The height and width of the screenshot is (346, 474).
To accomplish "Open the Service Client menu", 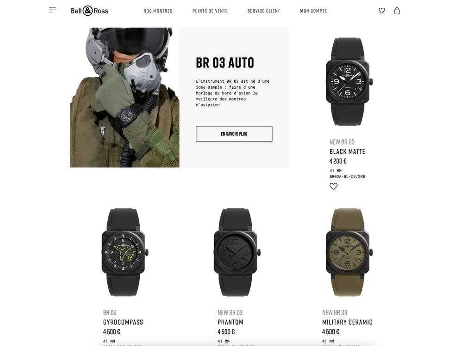I will pyautogui.click(x=263, y=11).
